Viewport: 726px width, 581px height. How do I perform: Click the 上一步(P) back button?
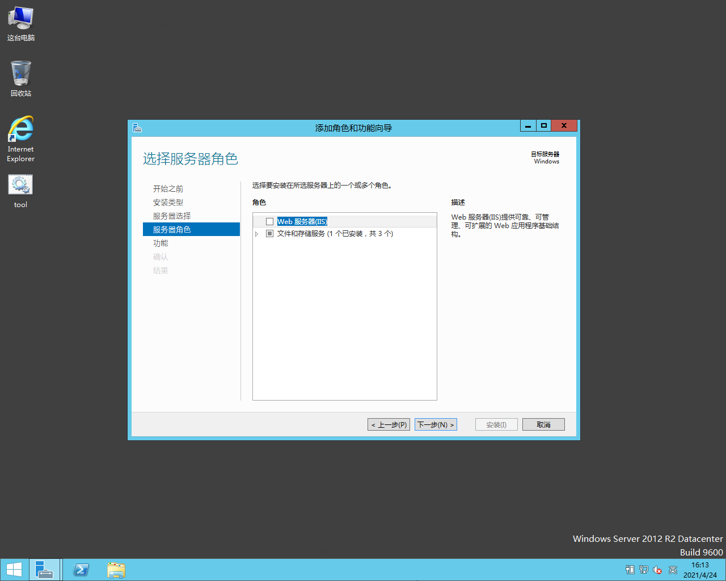[389, 424]
